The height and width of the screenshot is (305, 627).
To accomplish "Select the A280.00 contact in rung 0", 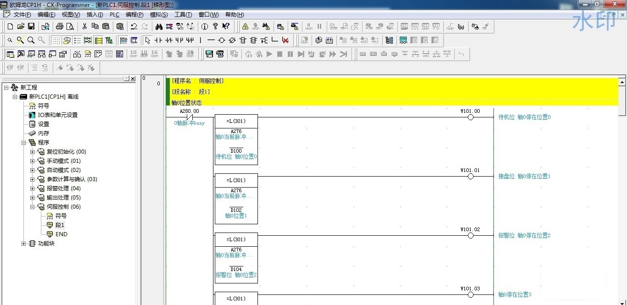I will coord(189,117).
